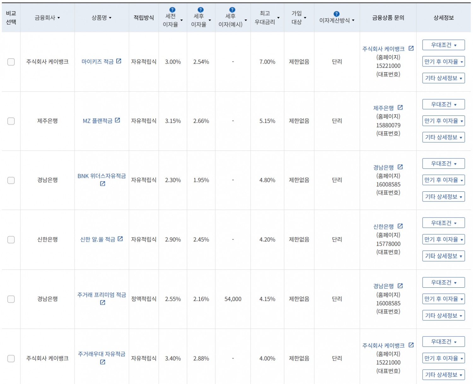
Task: Click help icon above 이자계산방식 header
Action: click(x=336, y=14)
